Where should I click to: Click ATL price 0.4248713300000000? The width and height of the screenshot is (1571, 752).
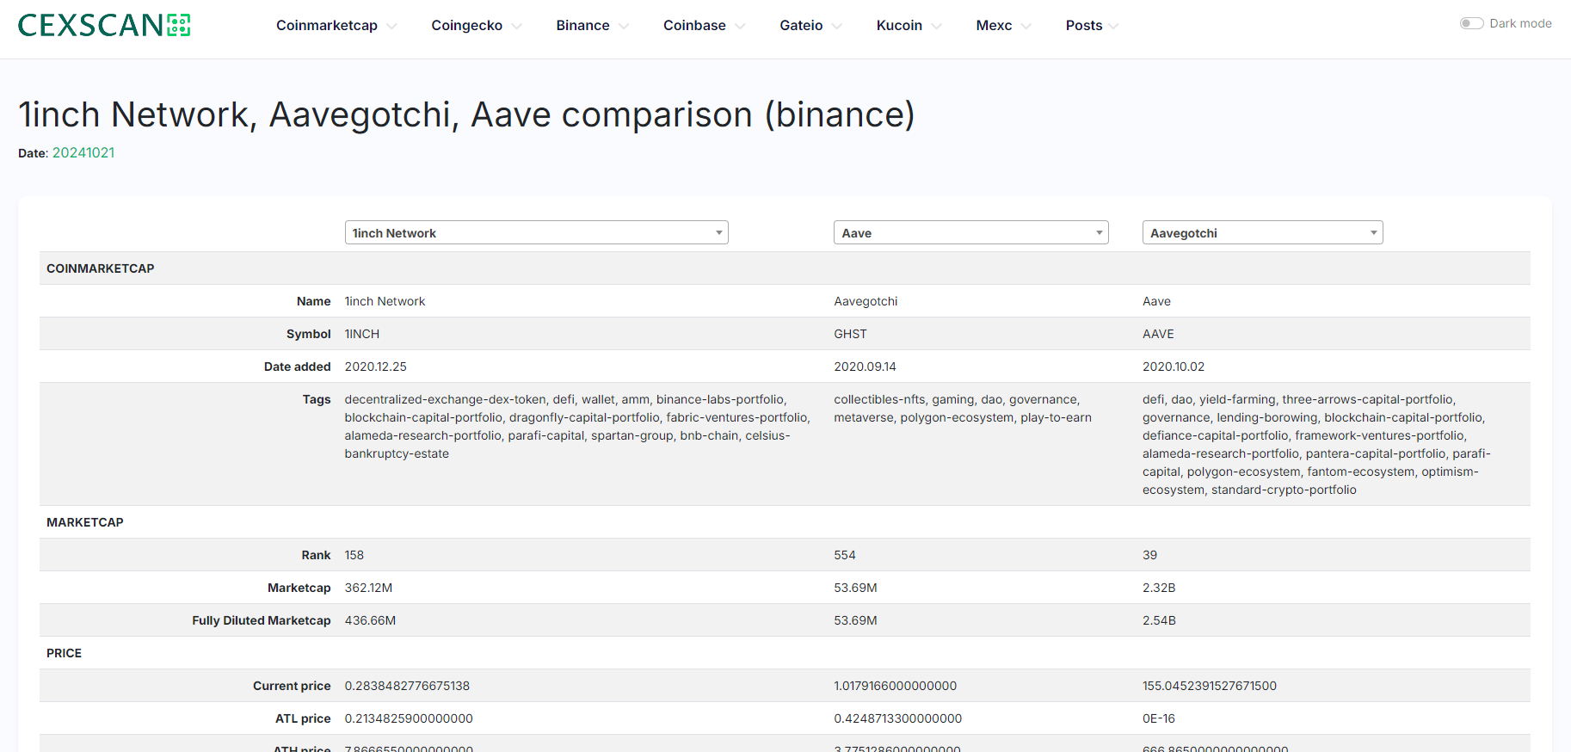[x=897, y=718]
